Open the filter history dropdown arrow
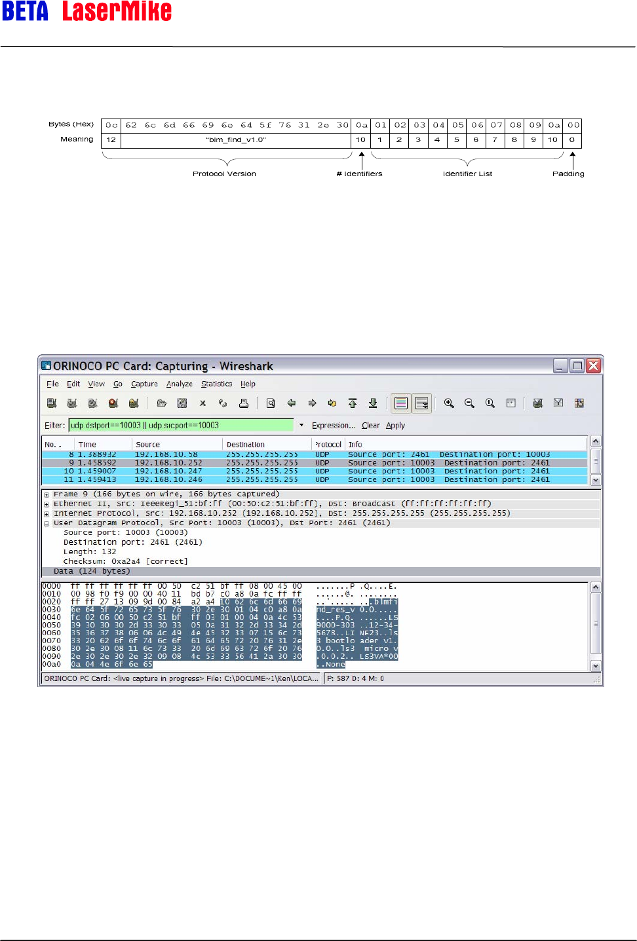 (301, 426)
